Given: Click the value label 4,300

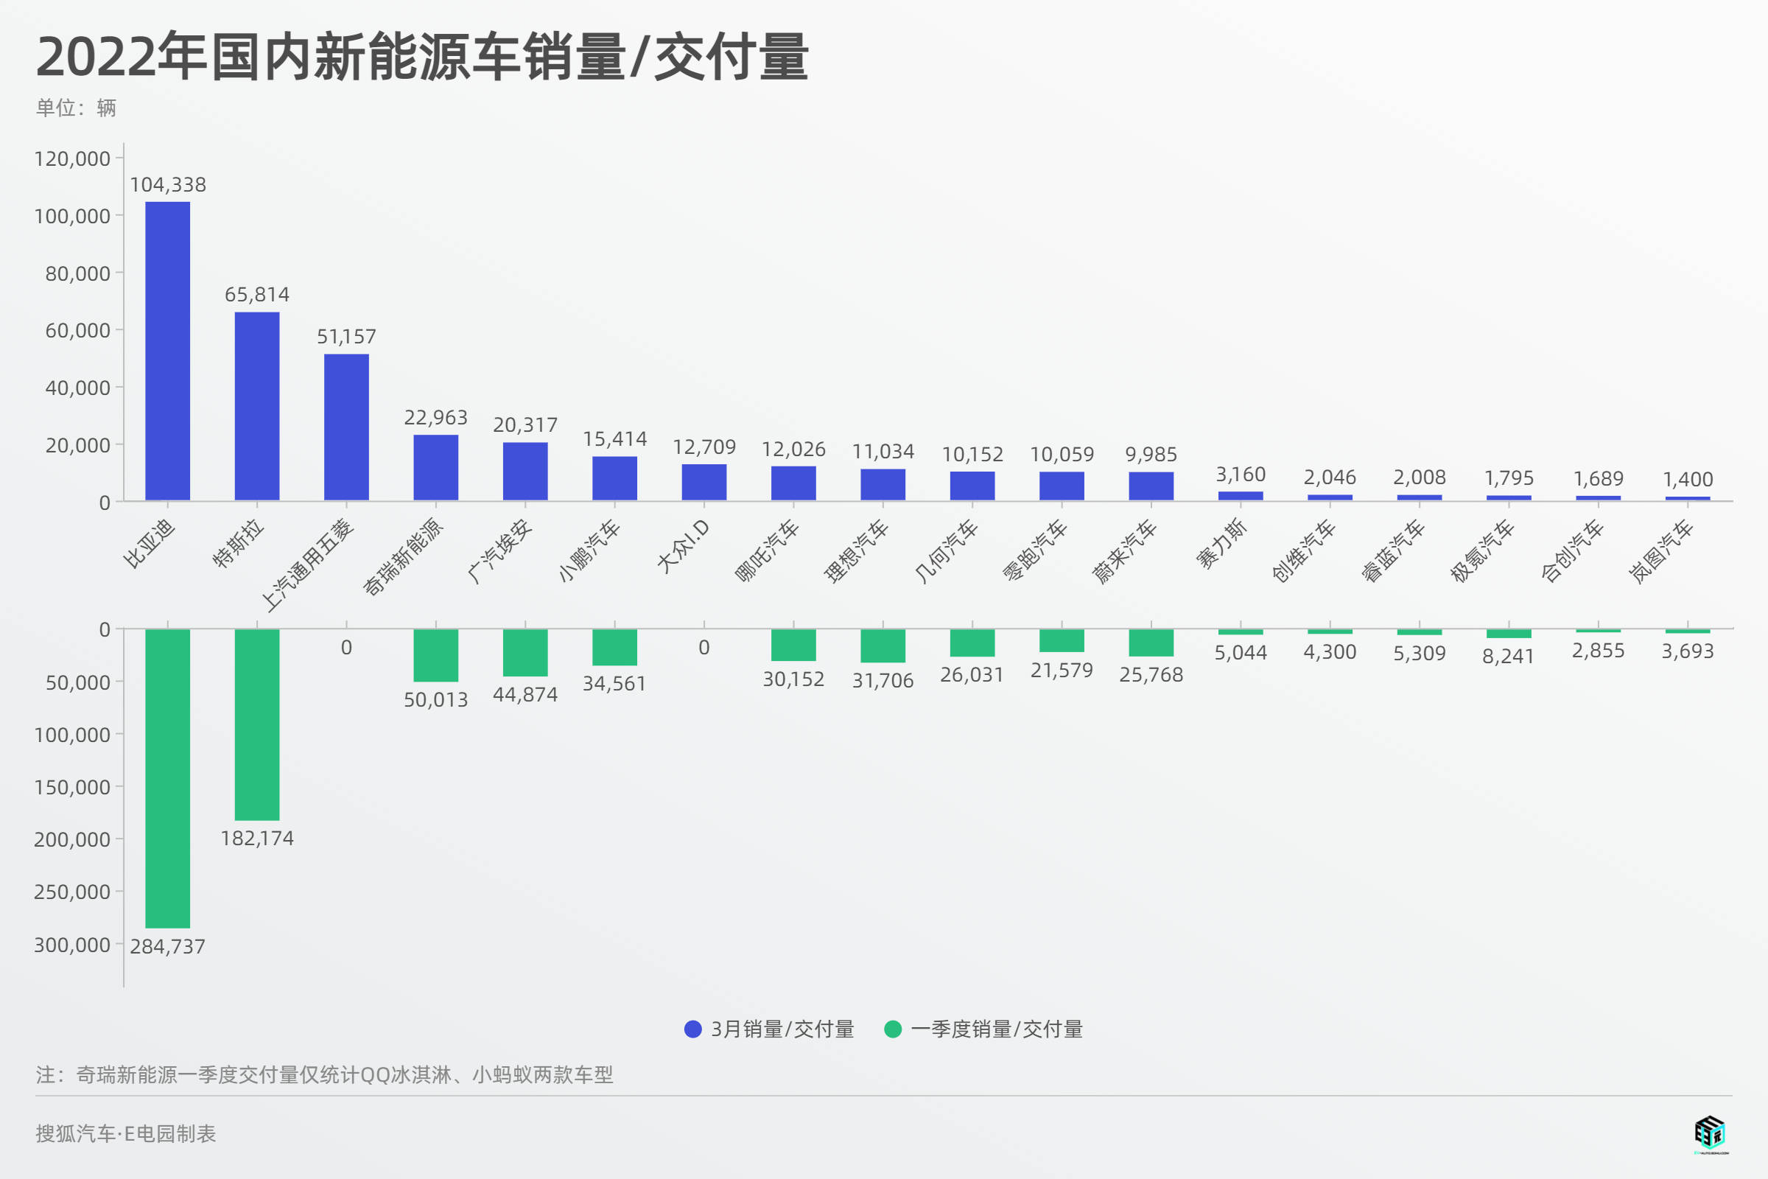Looking at the screenshot, I should 1330,652.
